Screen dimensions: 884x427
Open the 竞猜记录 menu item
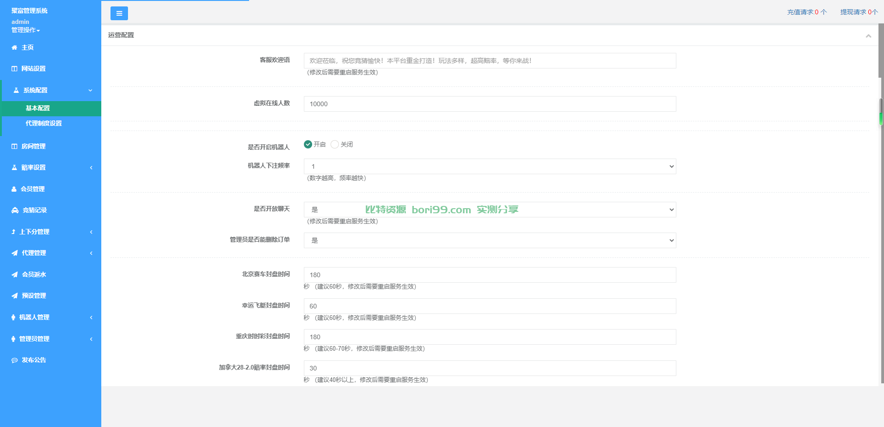click(51, 210)
